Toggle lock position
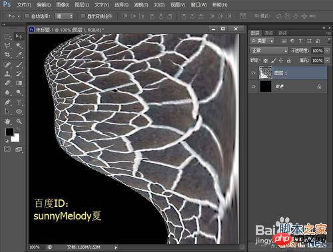Screen dimensions: 333x252 tap(281, 61)
